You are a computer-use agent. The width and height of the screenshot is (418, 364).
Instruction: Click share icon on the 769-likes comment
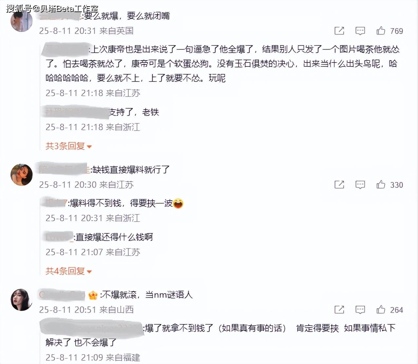click(x=339, y=31)
